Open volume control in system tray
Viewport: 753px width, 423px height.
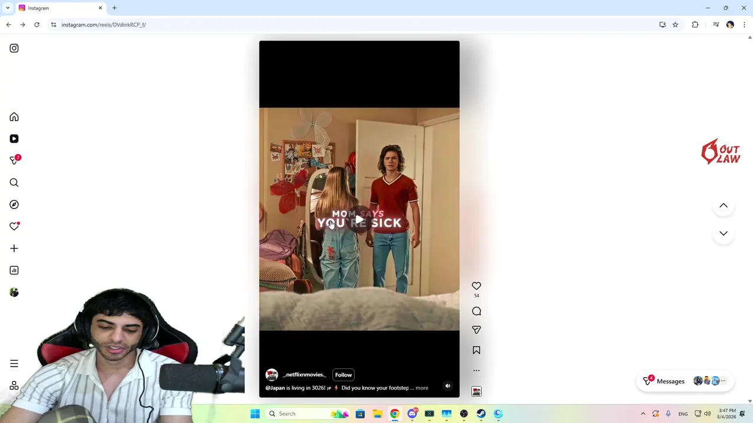[707, 414]
